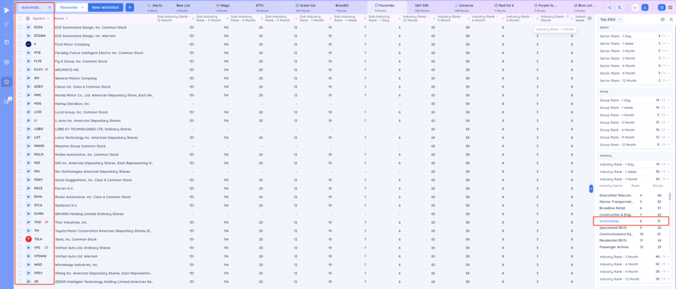Open the globe icon in left sidebar
The width and height of the screenshot is (676, 289).
(7, 42)
